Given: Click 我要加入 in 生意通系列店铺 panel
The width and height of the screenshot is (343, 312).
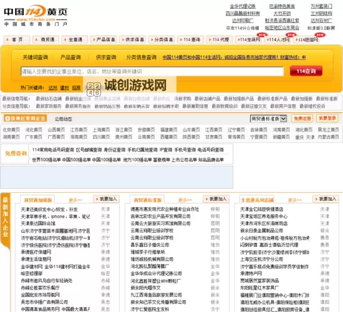Looking at the screenshot, I should [326, 199].
